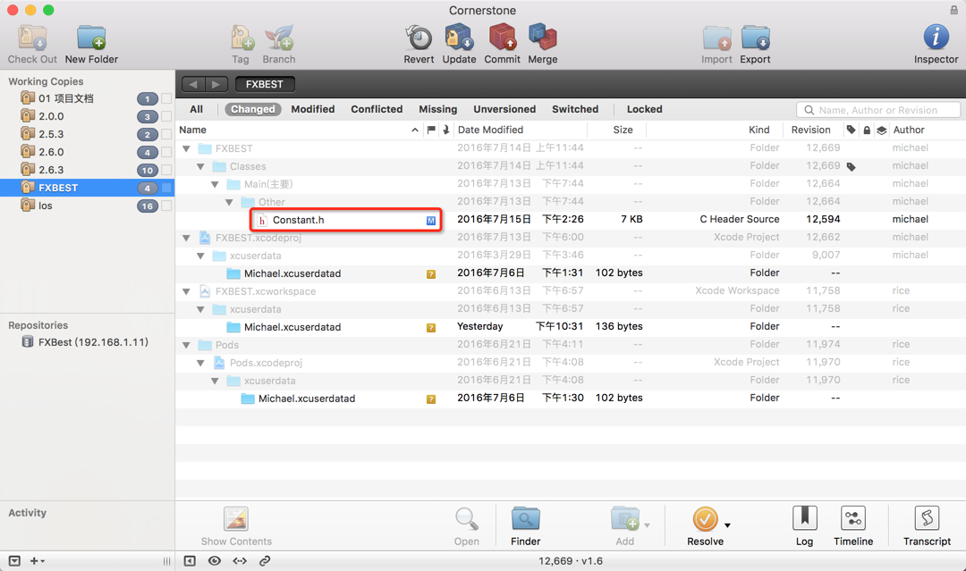Toggle the checkbox beside the Ios working copy
This screenshot has width=966, height=571.
tap(166, 206)
